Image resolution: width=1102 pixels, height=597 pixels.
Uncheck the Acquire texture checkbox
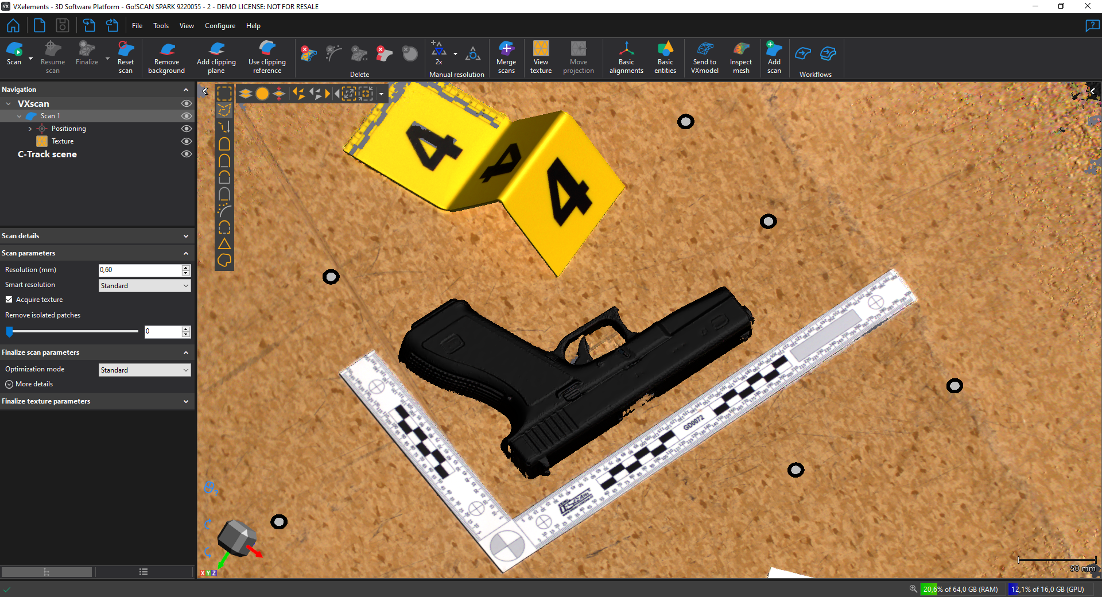click(9, 300)
